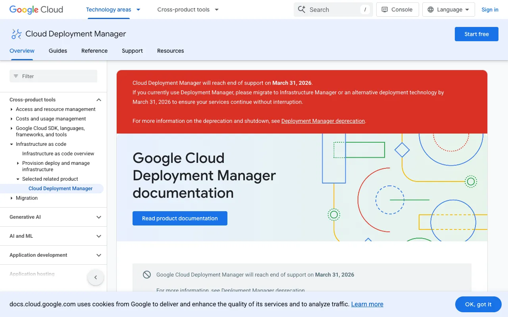Image resolution: width=508 pixels, height=317 pixels.
Task: Collapse the sidebar with the circular arrow button
Action: (x=96, y=277)
